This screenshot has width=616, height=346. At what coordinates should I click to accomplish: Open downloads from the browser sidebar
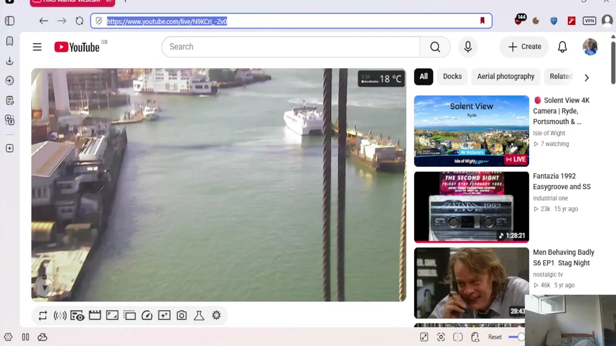click(x=10, y=61)
